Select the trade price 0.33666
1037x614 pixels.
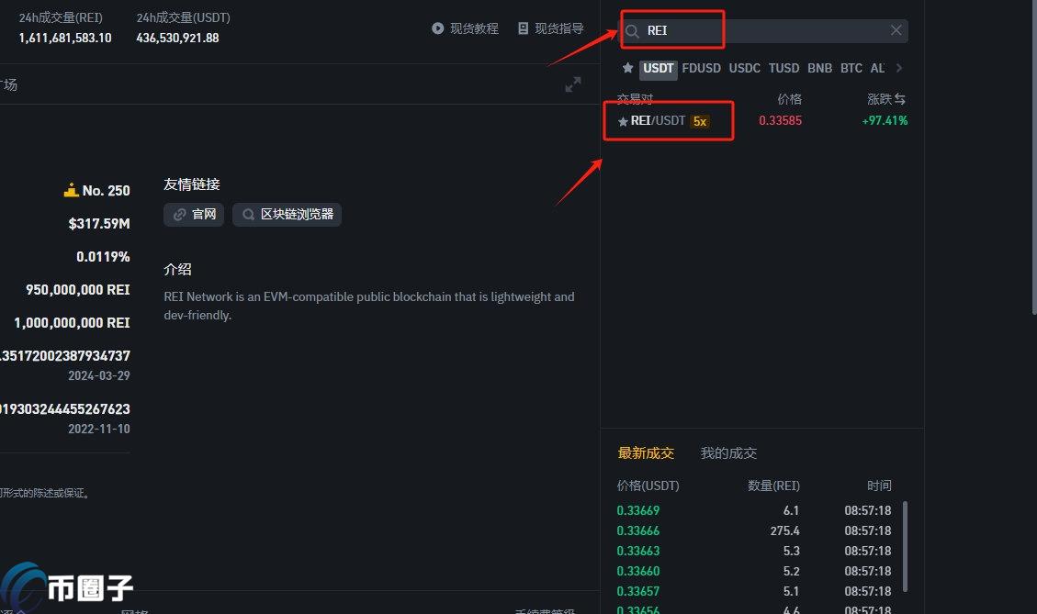point(638,530)
